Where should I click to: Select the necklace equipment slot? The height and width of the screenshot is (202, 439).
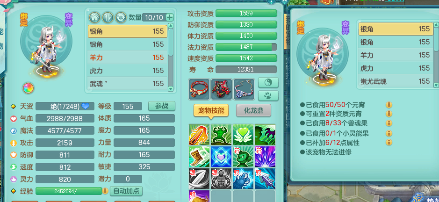pyautogui.click(x=244, y=89)
